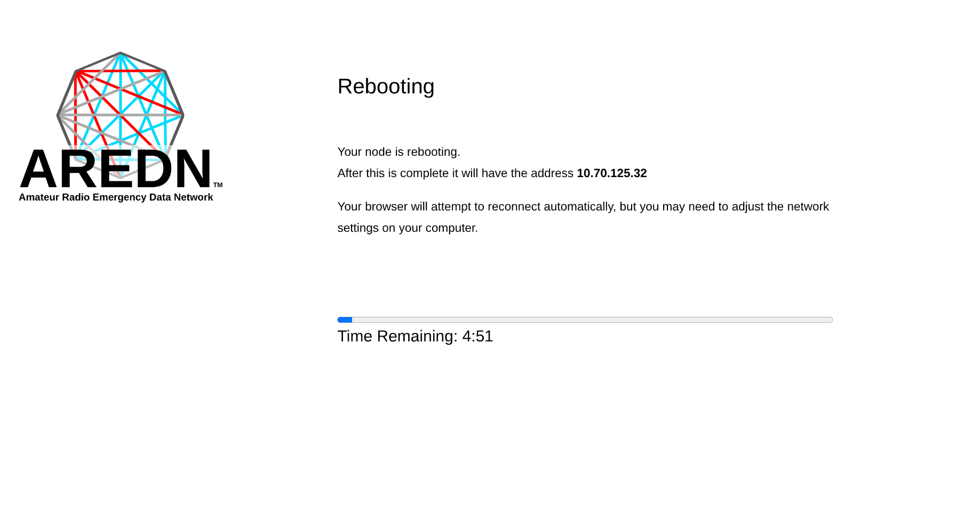Click the blue filled part of progress bar
This screenshot has height=518, width=956.
coord(345,320)
